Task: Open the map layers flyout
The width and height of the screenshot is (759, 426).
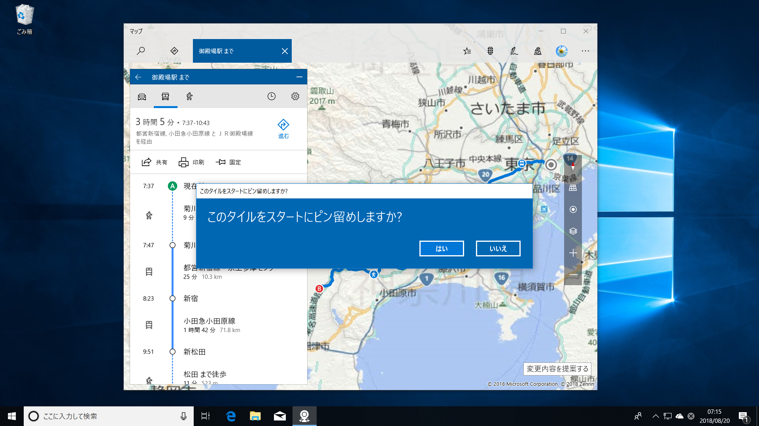Action: point(573,232)
